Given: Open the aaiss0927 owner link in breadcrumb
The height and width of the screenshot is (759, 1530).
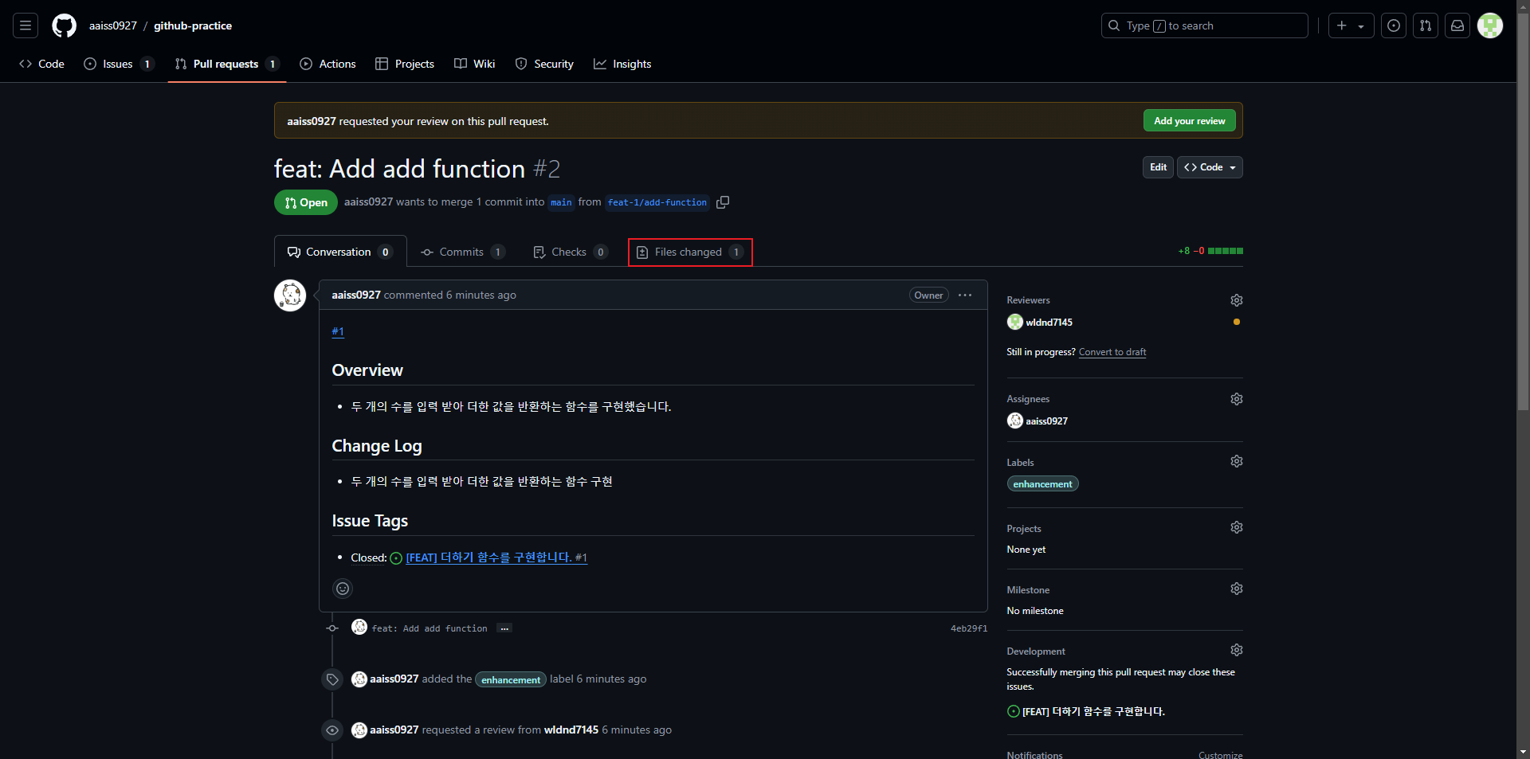Looking at the screenshot, I should pyautogui.click(x=113, y=25).
